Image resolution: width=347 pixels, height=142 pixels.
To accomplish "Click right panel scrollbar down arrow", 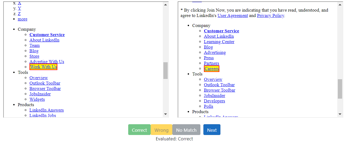I will point(340,114).
